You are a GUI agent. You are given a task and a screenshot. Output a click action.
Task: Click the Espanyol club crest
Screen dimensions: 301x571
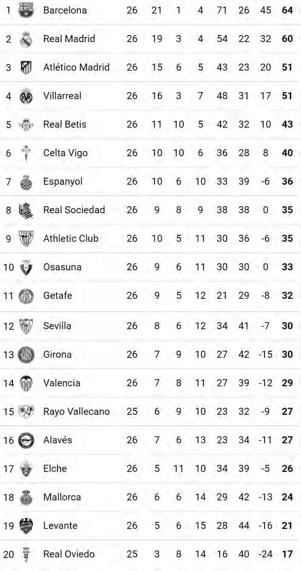pyautogui.click(x=26, y=181)
